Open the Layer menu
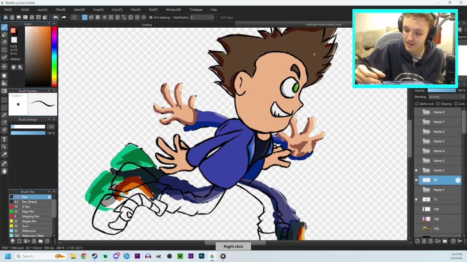467x262 pixels. [x=42, y=10]
